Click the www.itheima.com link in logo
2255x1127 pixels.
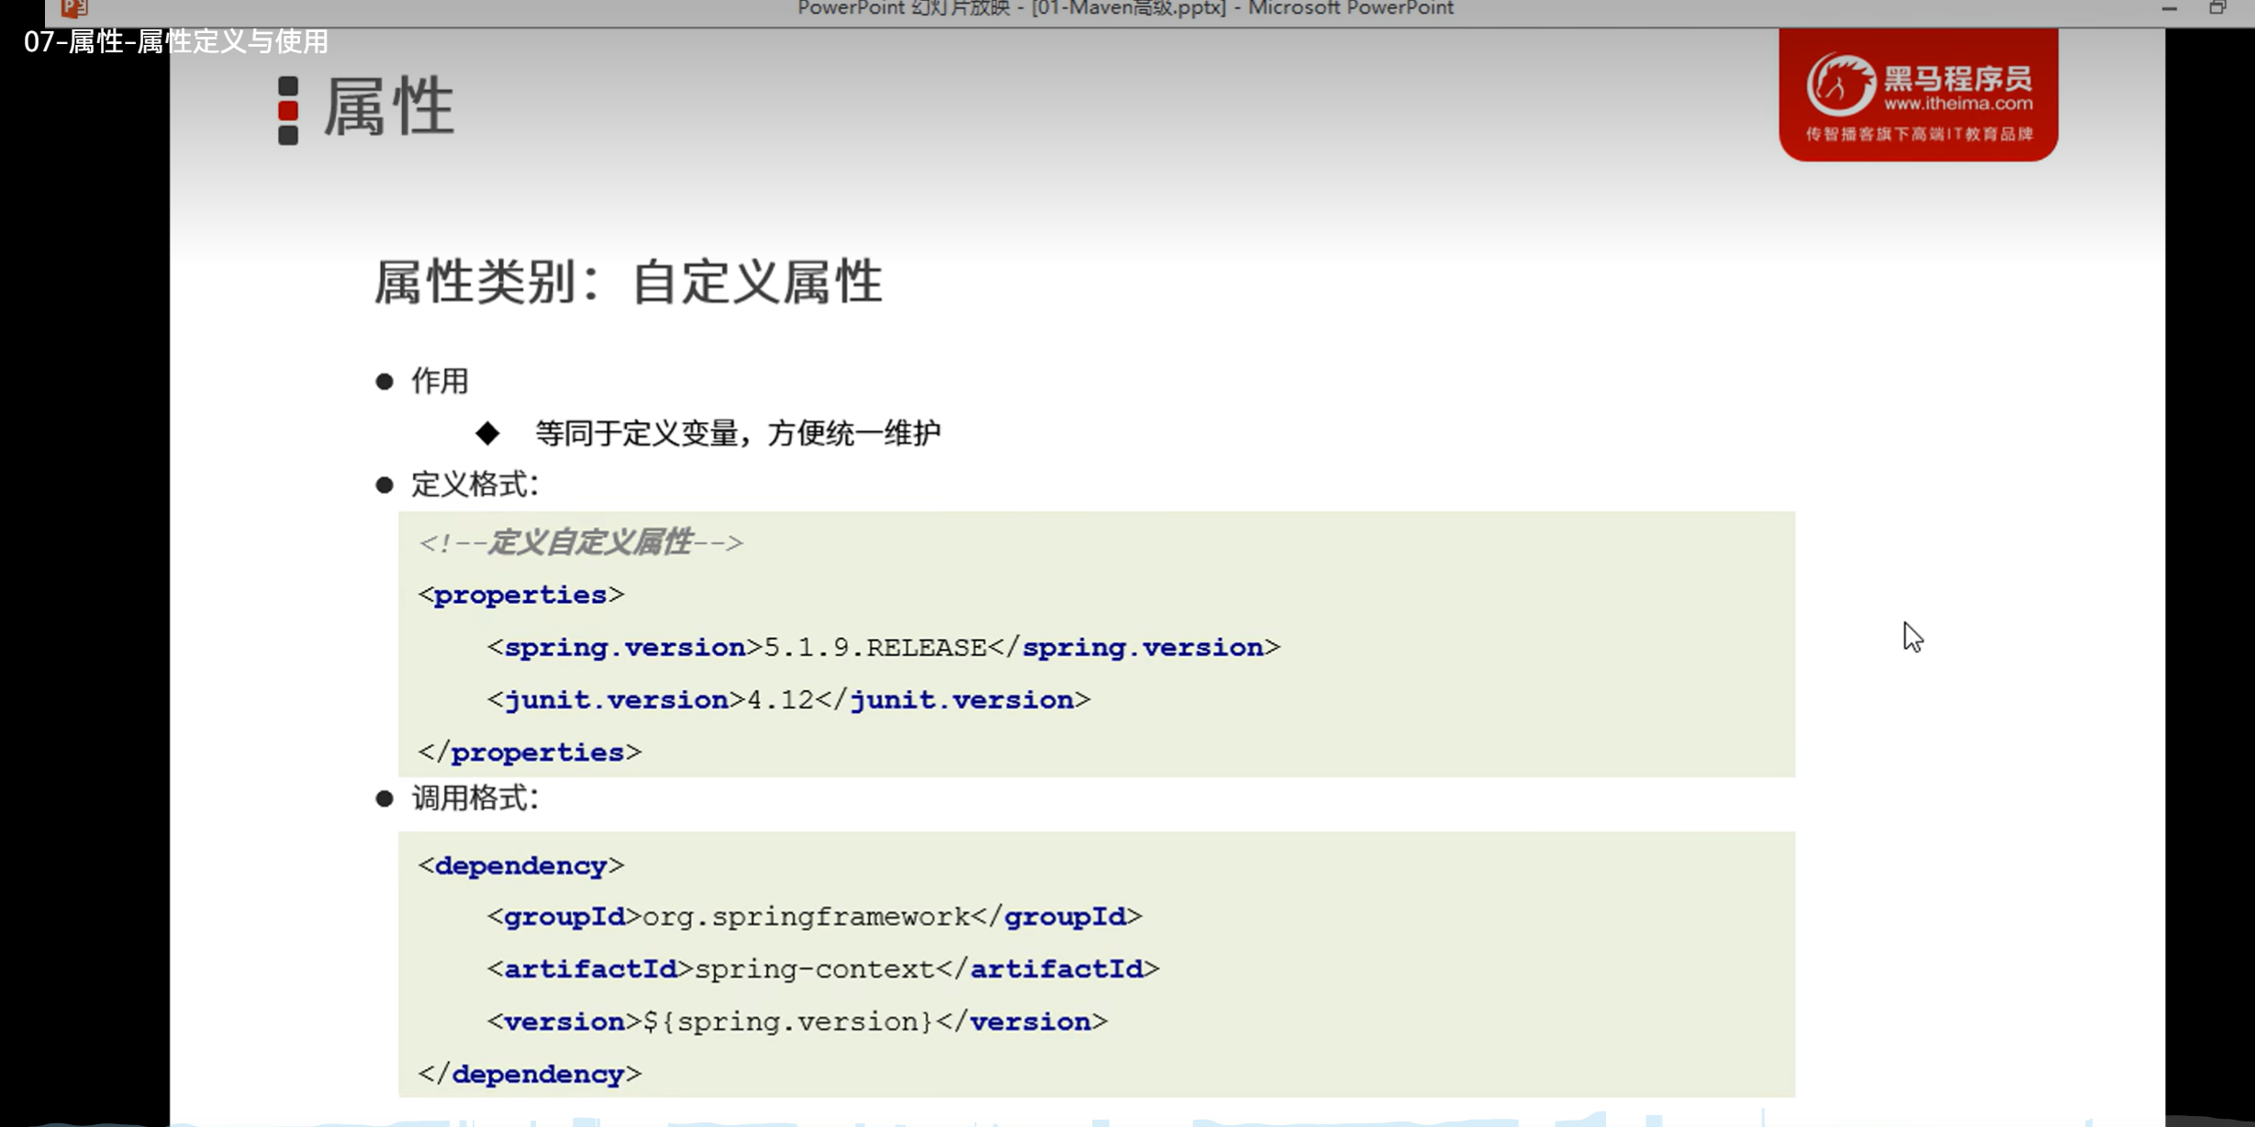1958,104
